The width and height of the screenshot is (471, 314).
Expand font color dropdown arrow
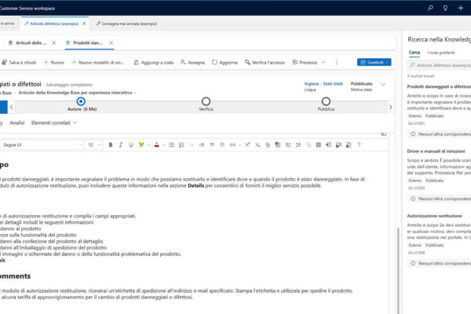click(164, 145)
